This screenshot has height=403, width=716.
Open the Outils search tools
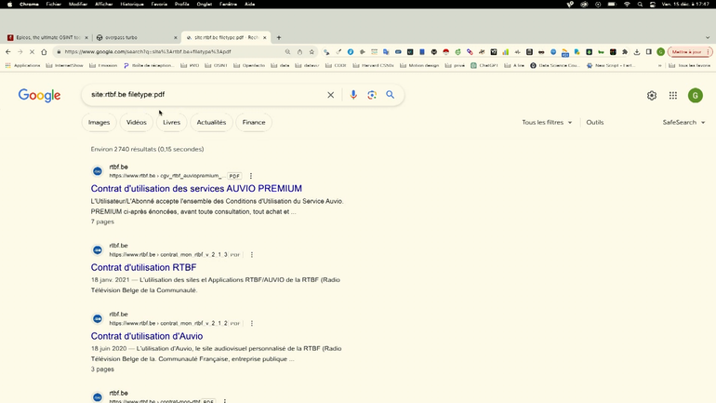click(x=595, y=123)
